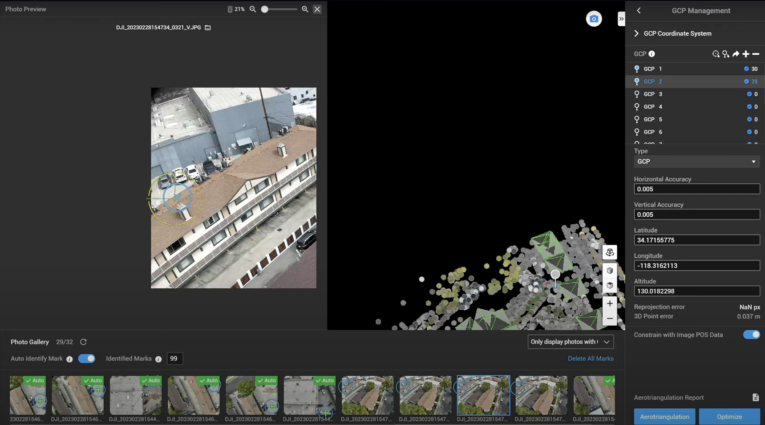The height and width of the screenshot is (425, 765).
Task: Show info about Auto Identify Mark
Action: (69, 359)
